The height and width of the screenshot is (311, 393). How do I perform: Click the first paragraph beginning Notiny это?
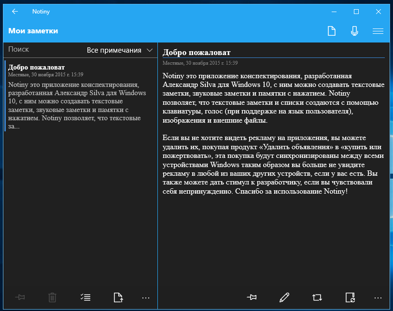coord(273,98)
